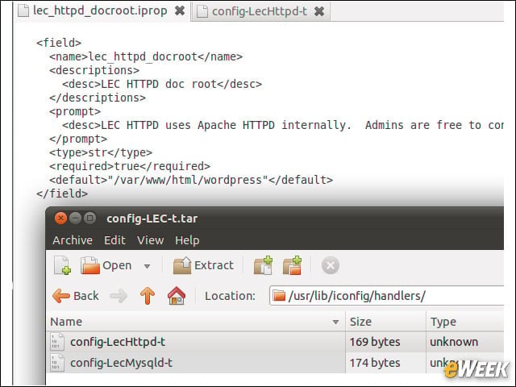Select the config-LecMysqld-t file row

tap(275, 363)
